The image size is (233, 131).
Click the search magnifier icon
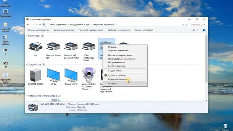[204, 25]
